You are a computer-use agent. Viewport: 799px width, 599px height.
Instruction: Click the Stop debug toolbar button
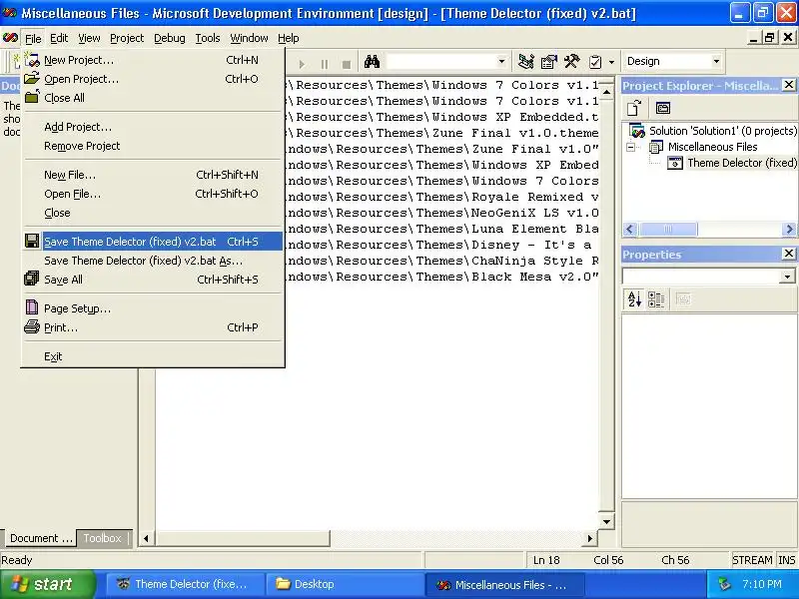[x=347, y=64]
